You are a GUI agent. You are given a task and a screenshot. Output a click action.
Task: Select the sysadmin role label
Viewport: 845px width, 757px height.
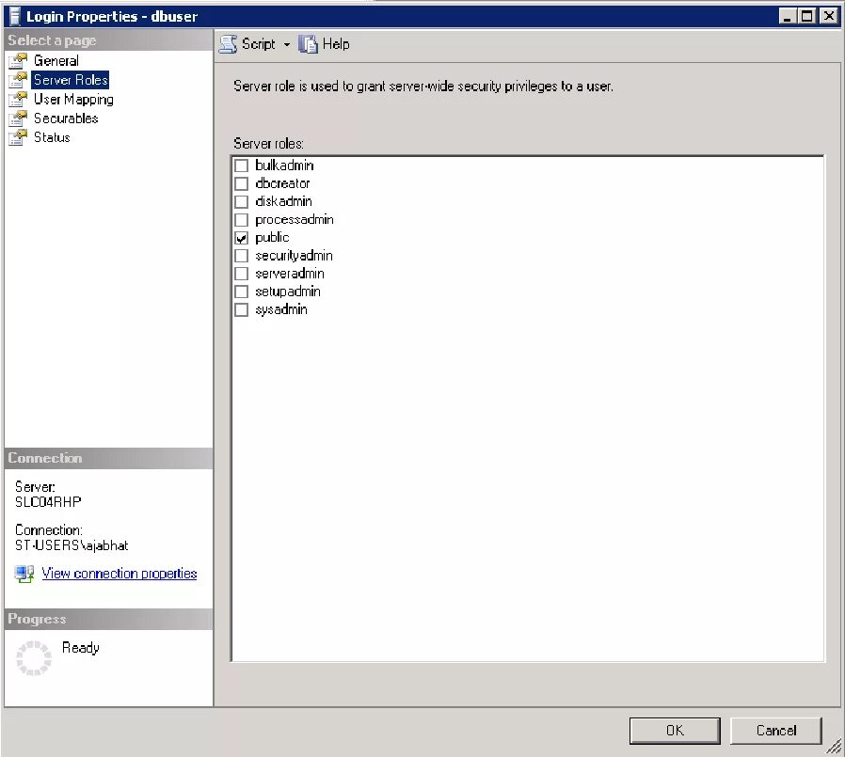click(280, 309)
